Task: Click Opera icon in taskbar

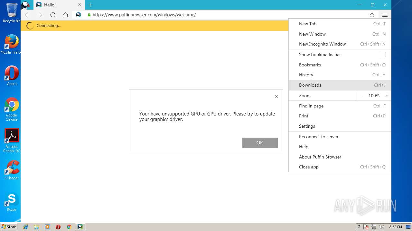Action: [x=58, y=227]
